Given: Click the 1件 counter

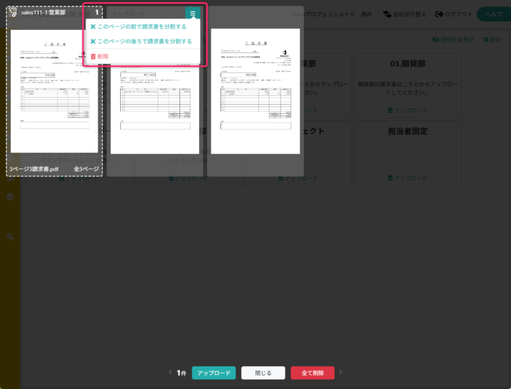Looking at the screenshot, I should pyautogui.click(x=181, y=372).
